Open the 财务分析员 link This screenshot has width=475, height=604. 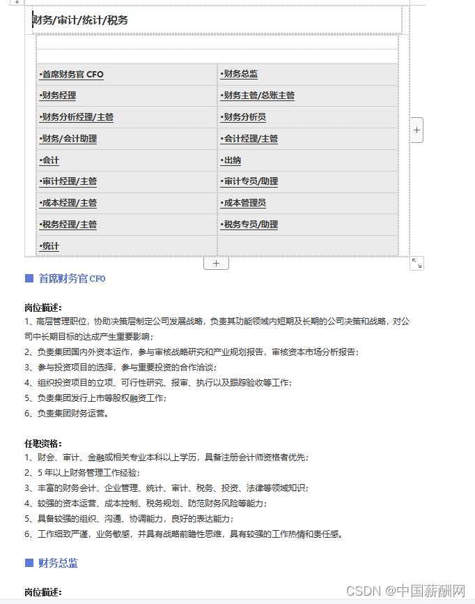tap(243, 117)
